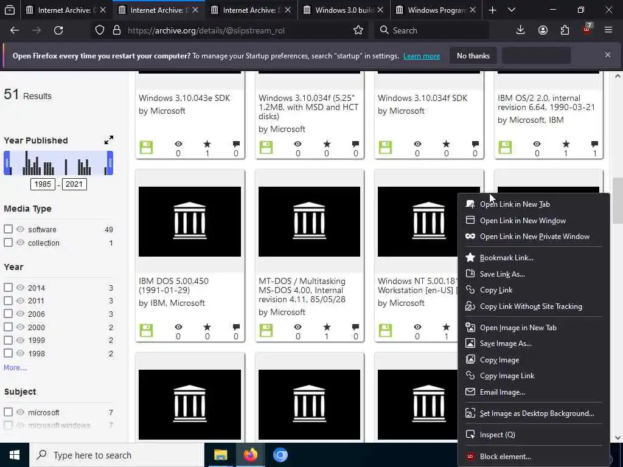
Task: Open the blue browser taskbar icon
Action: (280, 455)
